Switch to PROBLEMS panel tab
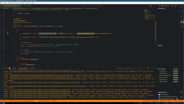The height and width of the screenshot is (104, 184). coord(5,68)
